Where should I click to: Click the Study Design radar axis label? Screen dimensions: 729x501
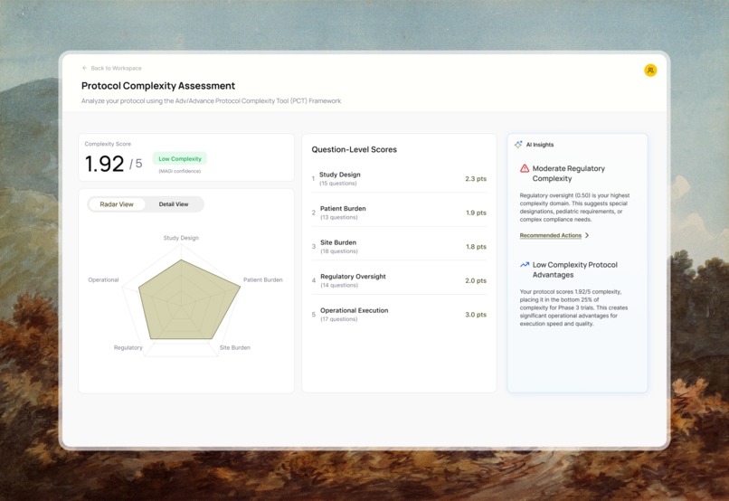181,238
